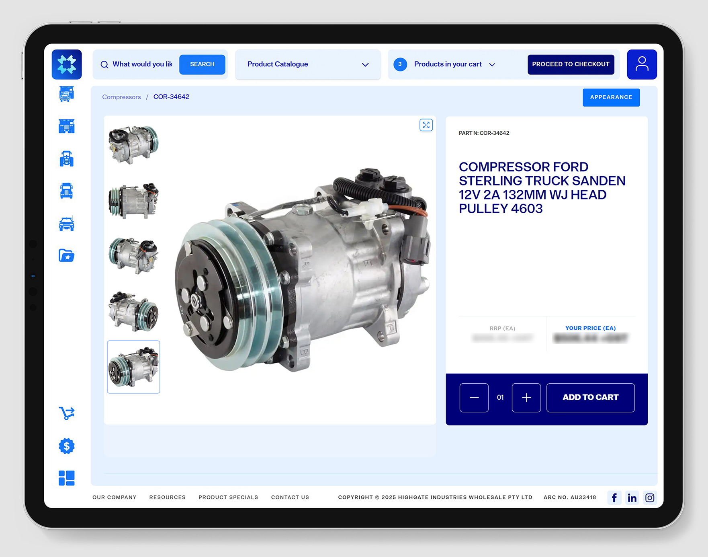
Task: Select the third compressor thumbnail
Action: click(x=133, y=256)
